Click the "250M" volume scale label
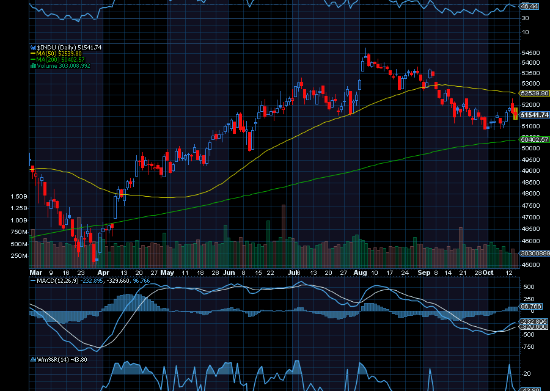Image resolution: width=550 pixels, height=391 pixels. pos(19,255)
